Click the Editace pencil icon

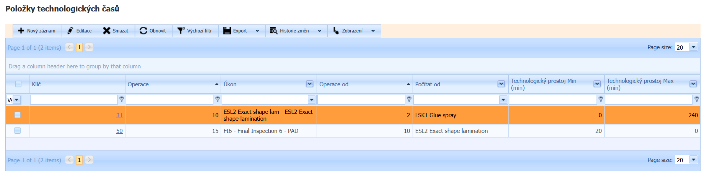[x=70, y=31]
